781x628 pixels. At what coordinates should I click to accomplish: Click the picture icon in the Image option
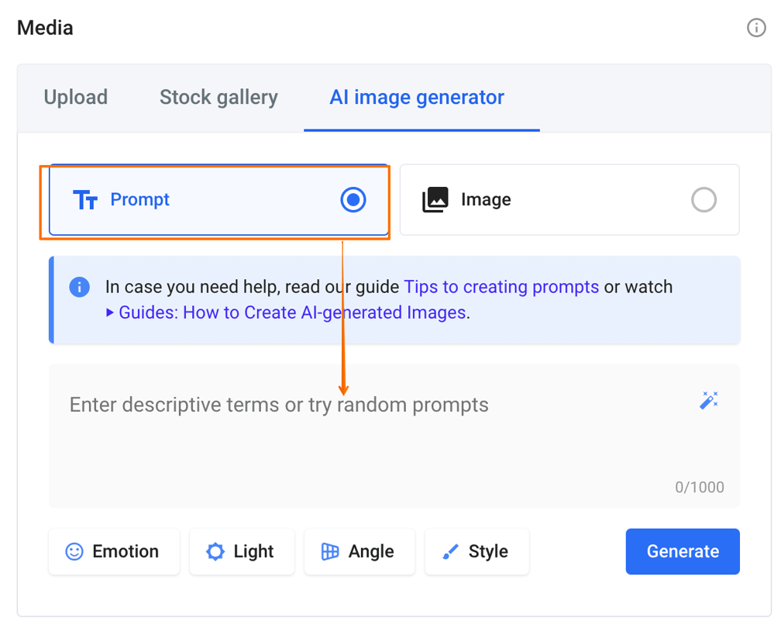click(x=436, y=199)
